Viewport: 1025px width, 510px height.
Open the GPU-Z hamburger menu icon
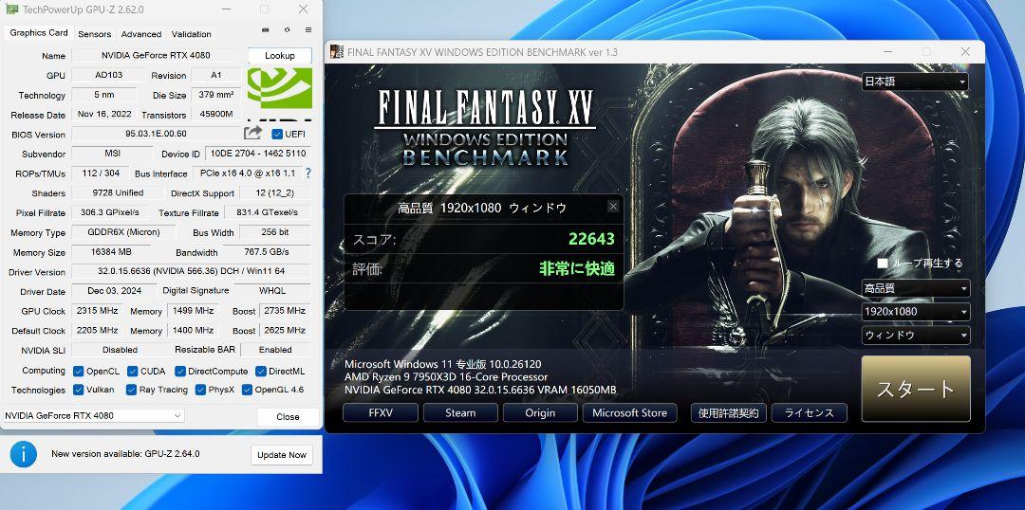(308, 30)
